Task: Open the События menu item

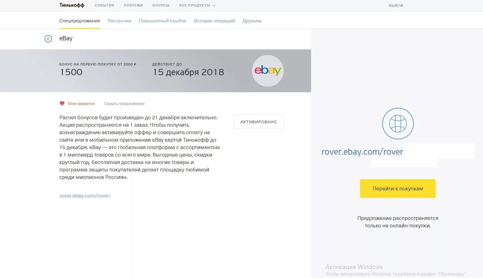Action: pos(105,5)
